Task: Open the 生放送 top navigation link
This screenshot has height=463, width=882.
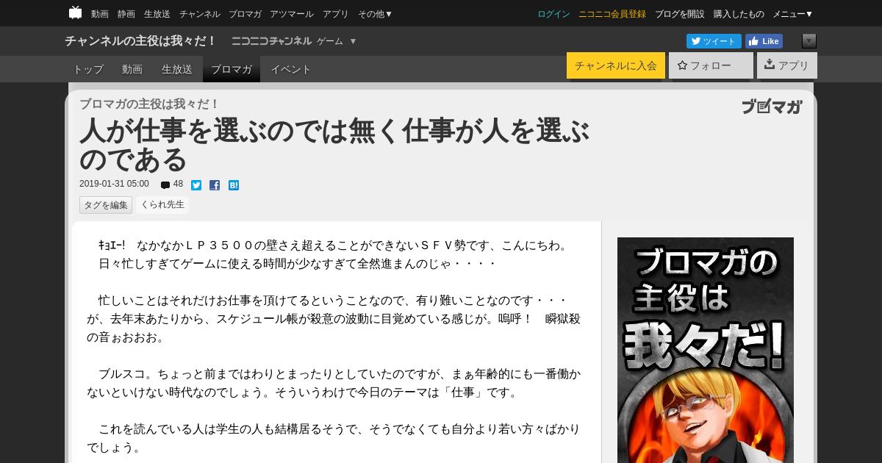Action: [x=157, y=14]
